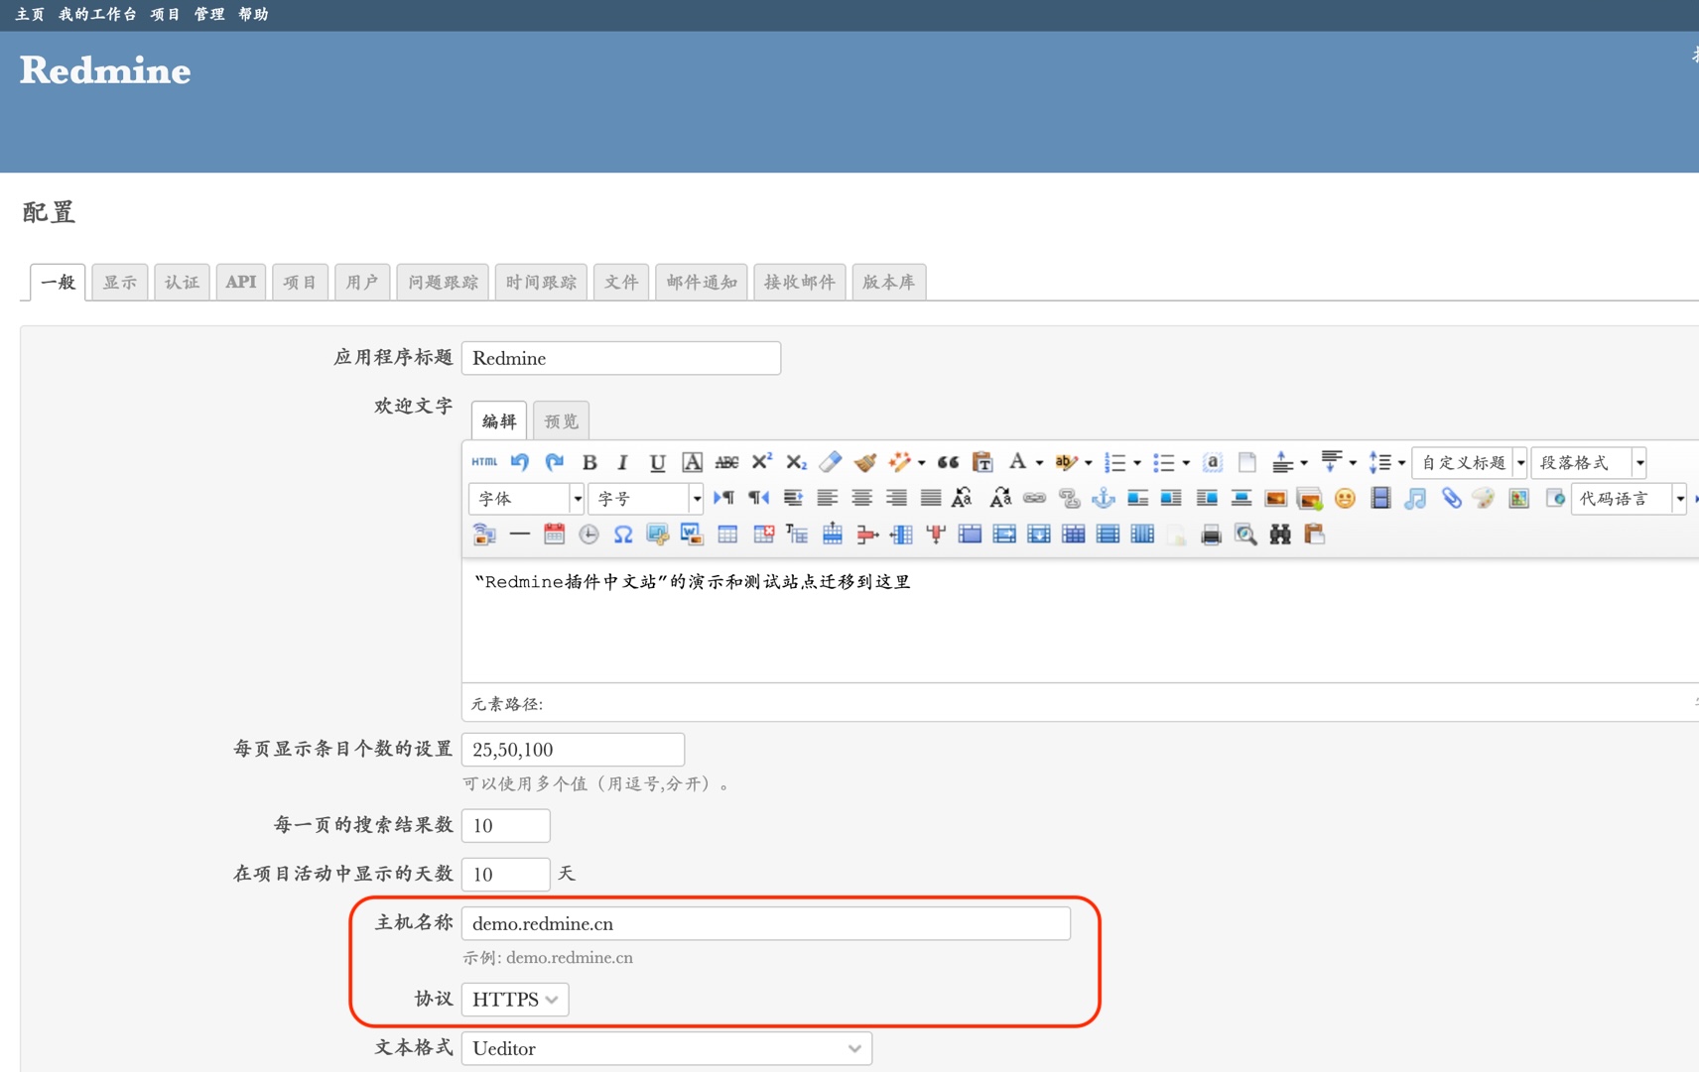Open the 时间跟踪 settings tab
1699x1072 pixels.
pyautogui.click(x=541, y=282)
